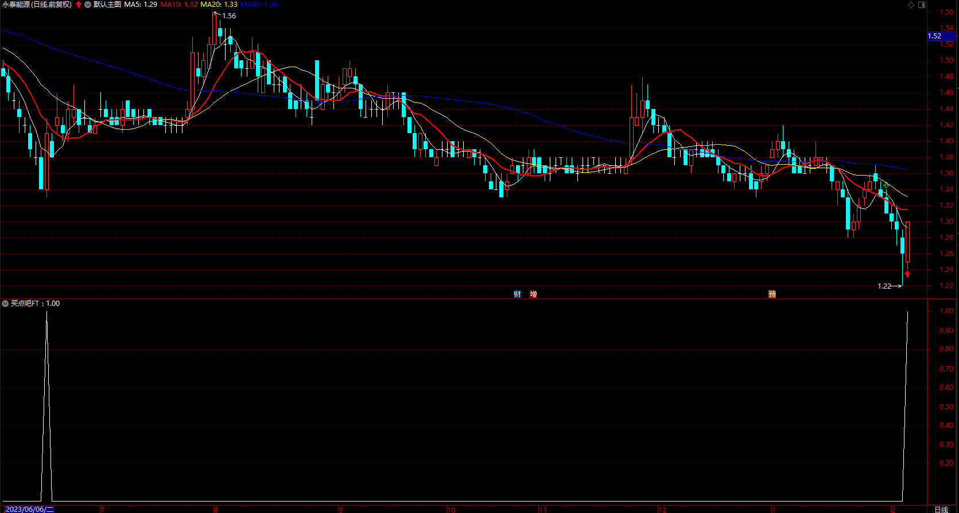Click the 1.56 high price annotation
The width and height of the screenshot is (959, 513).
tap(229, 16)
